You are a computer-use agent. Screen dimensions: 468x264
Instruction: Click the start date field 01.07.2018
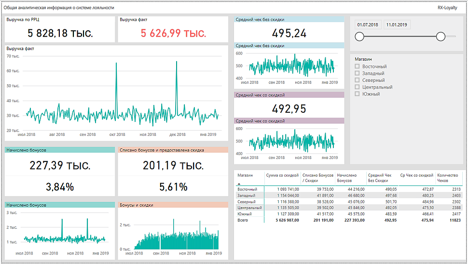pos(368,25)
